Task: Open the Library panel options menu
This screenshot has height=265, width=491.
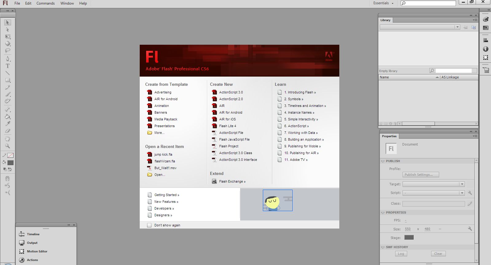Action: click(x=475, y=20)
